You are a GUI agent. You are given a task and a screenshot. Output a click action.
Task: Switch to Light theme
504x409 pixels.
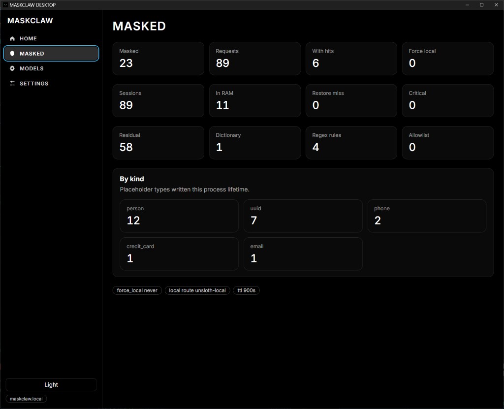pos(51,384)
